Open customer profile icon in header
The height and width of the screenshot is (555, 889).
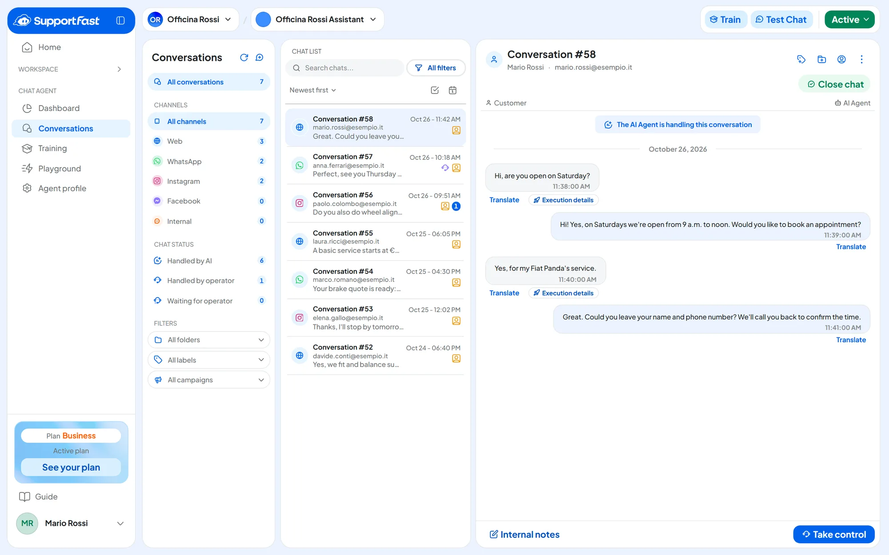(841, 59)
